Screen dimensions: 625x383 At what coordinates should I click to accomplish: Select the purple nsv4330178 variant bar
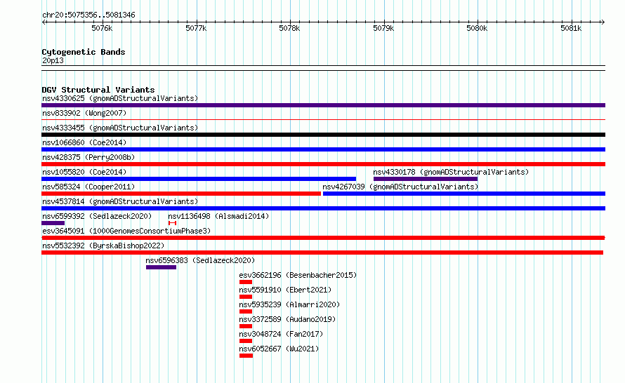click(426, 179)
